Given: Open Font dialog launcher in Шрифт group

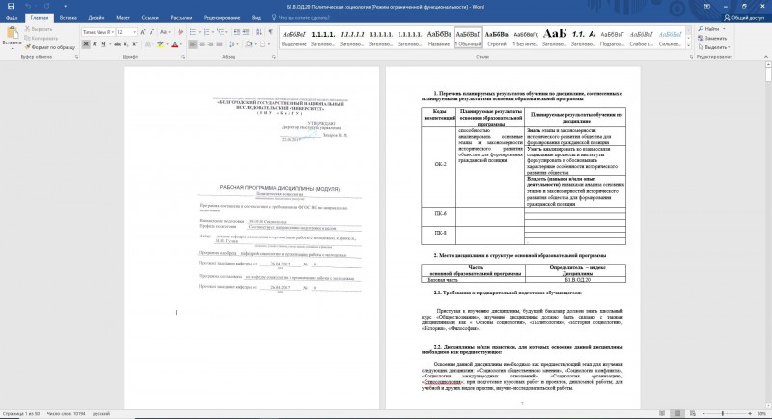Looking at the screenshot, I should point(183,57).
